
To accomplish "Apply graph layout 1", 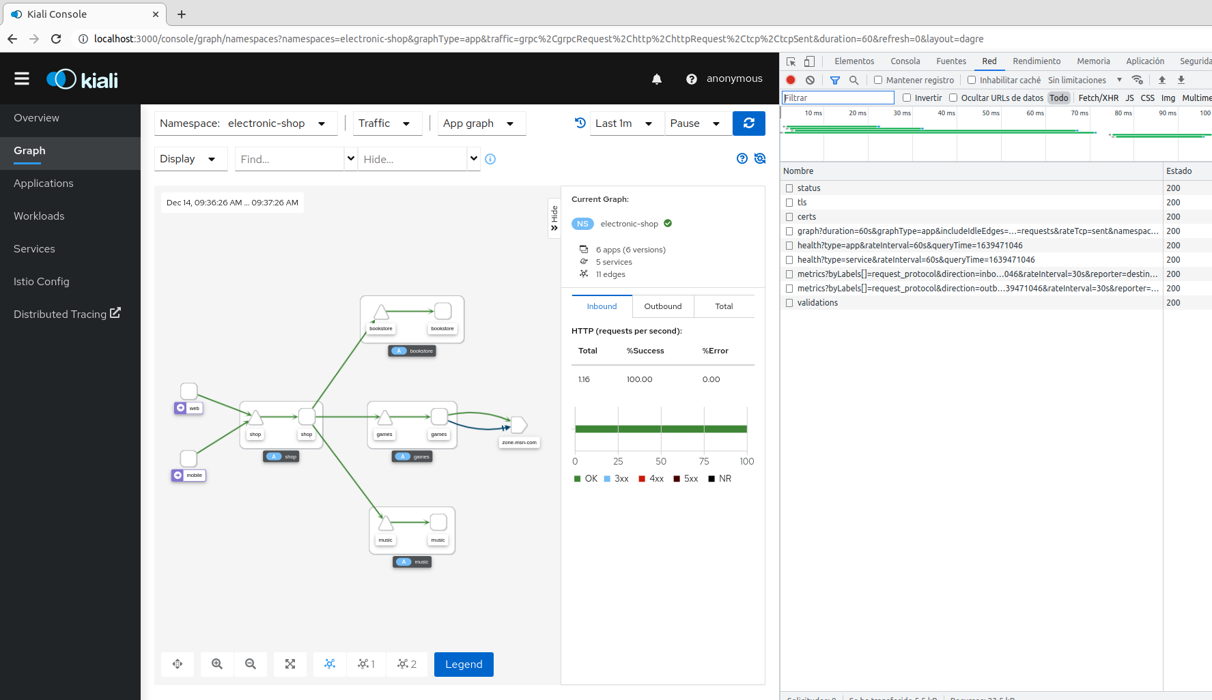I will coord(366,664).
